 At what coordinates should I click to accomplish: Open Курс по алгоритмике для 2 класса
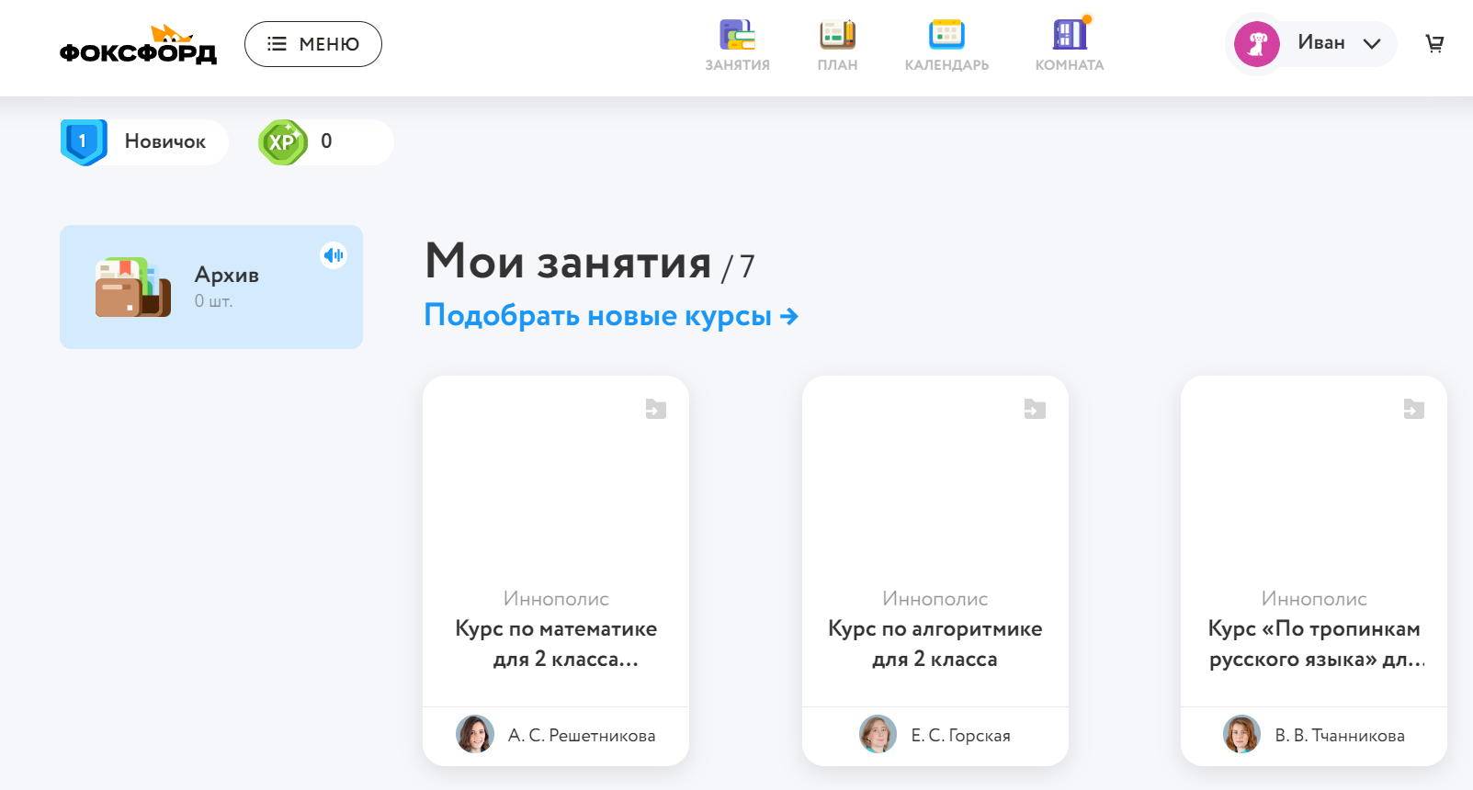tap(935, 643)
